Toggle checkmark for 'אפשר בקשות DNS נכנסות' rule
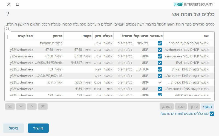 click(160, 82)
